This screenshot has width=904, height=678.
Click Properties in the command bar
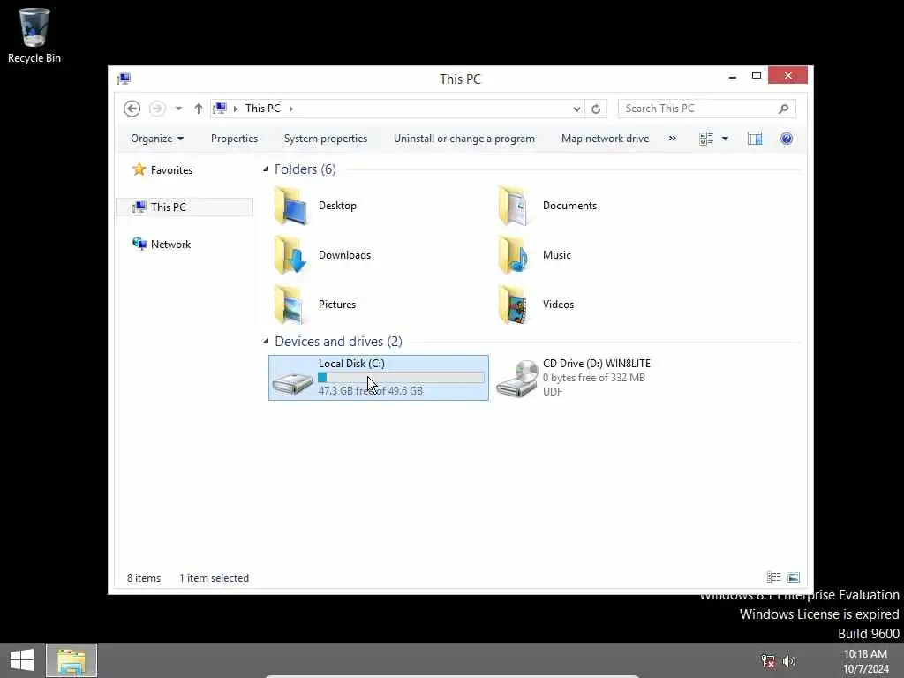coord(234,139)
